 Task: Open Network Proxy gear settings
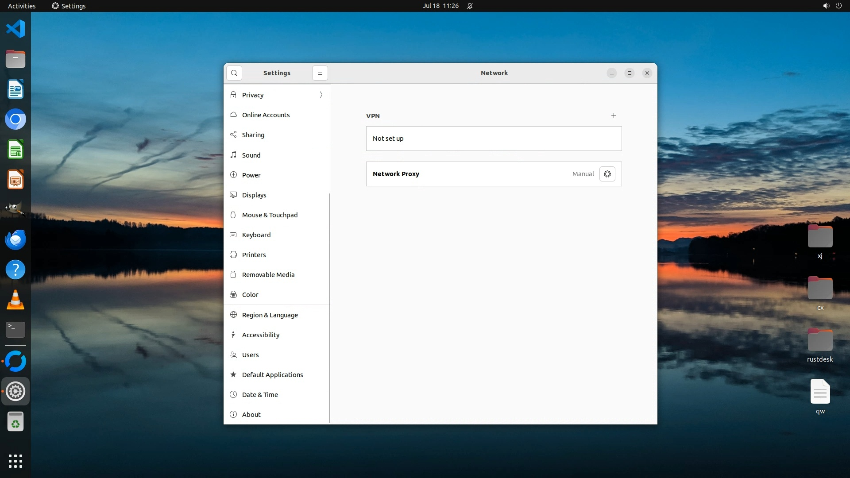[x=607, y=174]
